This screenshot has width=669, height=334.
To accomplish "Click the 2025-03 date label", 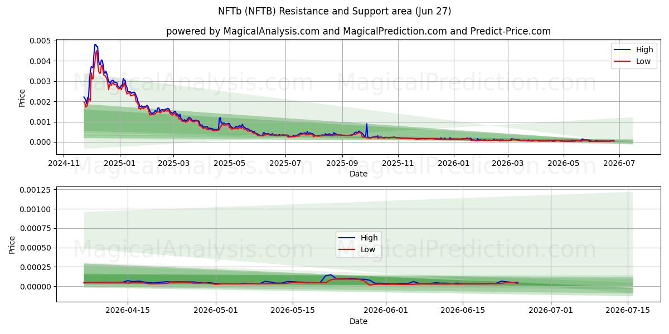I will pyautogui.click(x=173, y=163).
